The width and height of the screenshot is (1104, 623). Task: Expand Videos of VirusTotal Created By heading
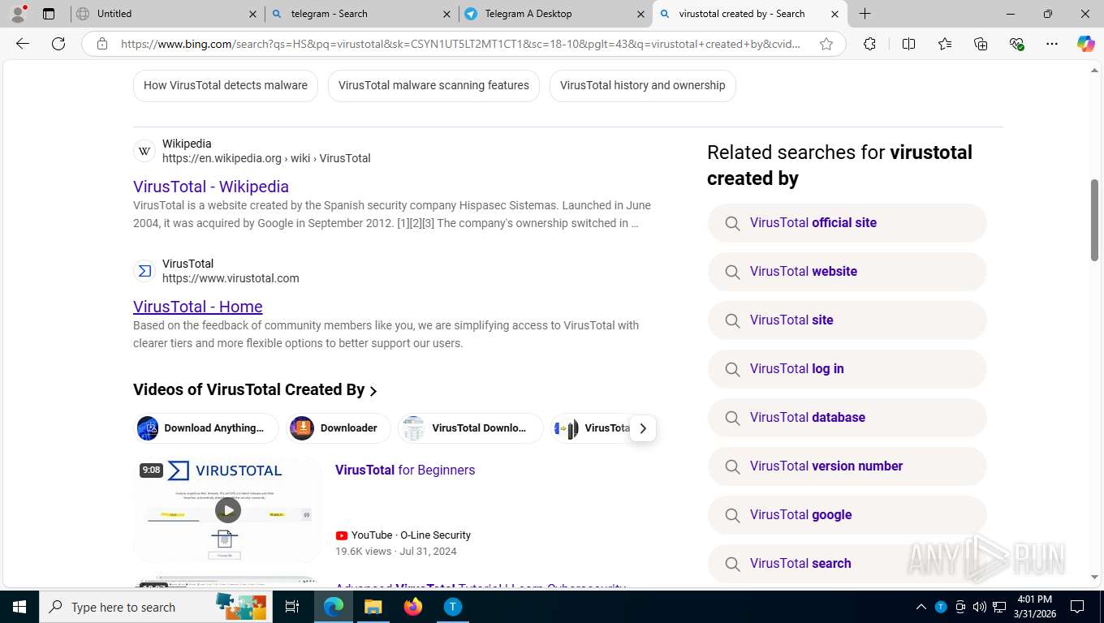(x=255, y=389)
